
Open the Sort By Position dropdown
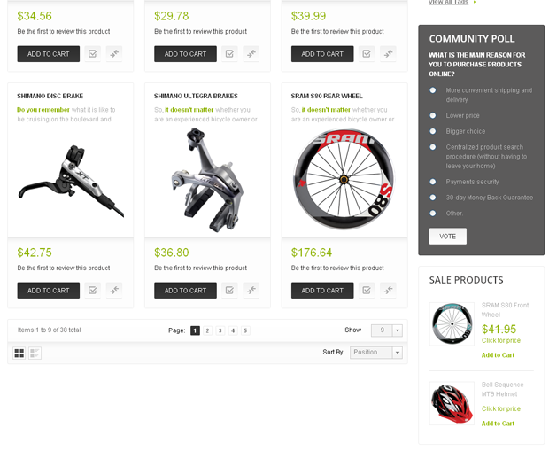click(376, 353)
